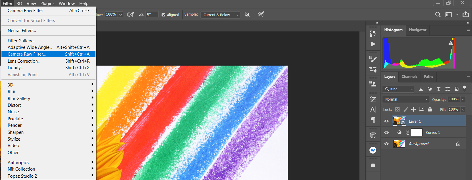Click the angle input field
The height and width of the screenshot is (180, 472).
(x=151, y=14)
